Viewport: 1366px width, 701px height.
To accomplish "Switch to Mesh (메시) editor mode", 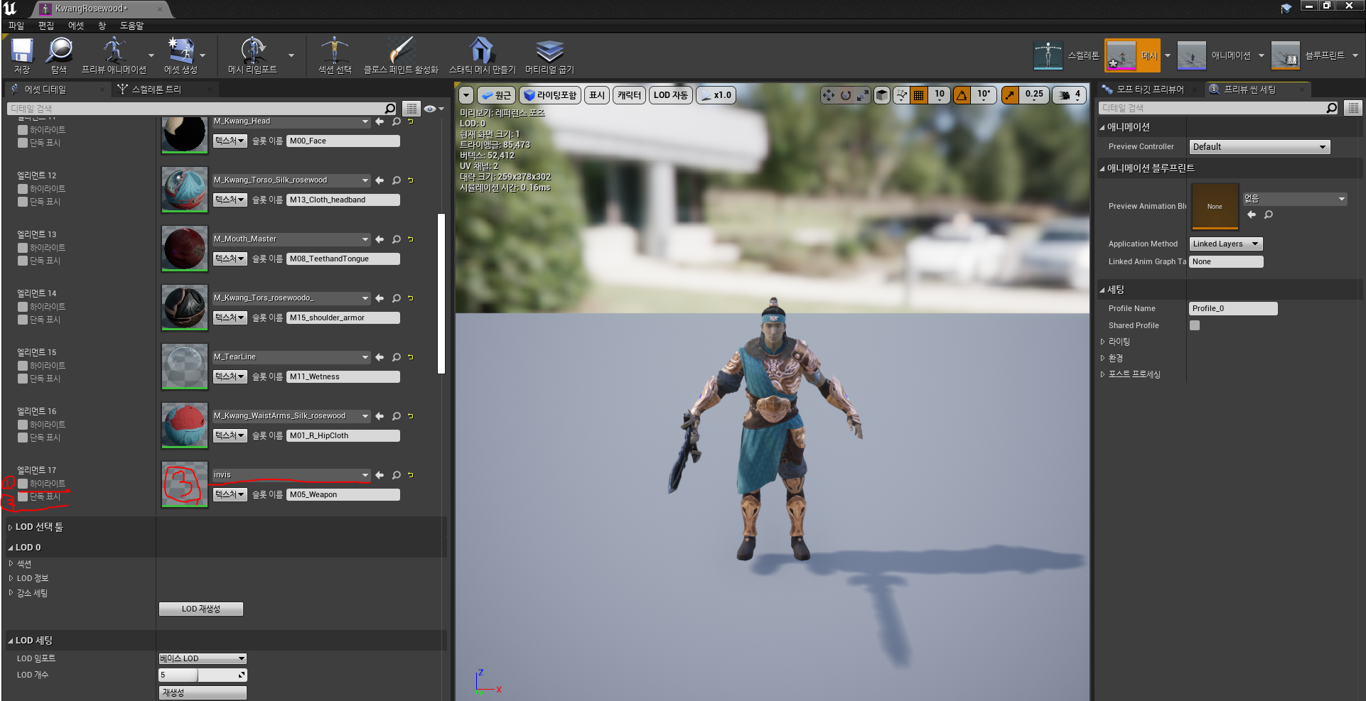I will tap(1132, 55).
